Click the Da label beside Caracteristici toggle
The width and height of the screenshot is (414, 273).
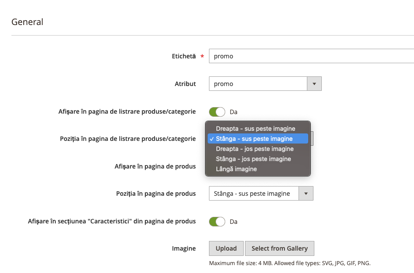point(234,222)
